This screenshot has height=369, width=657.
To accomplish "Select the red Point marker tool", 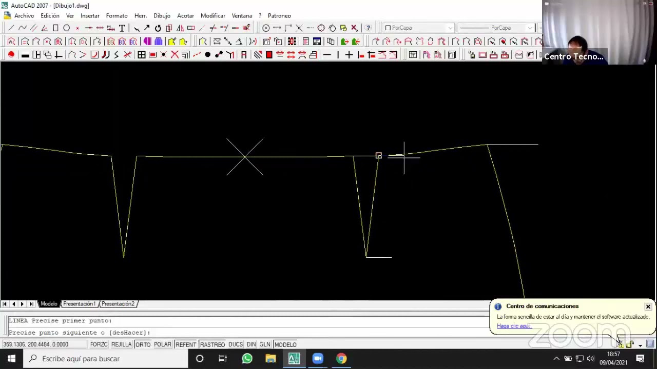I will pyautogui.click(x=78, y=28).
